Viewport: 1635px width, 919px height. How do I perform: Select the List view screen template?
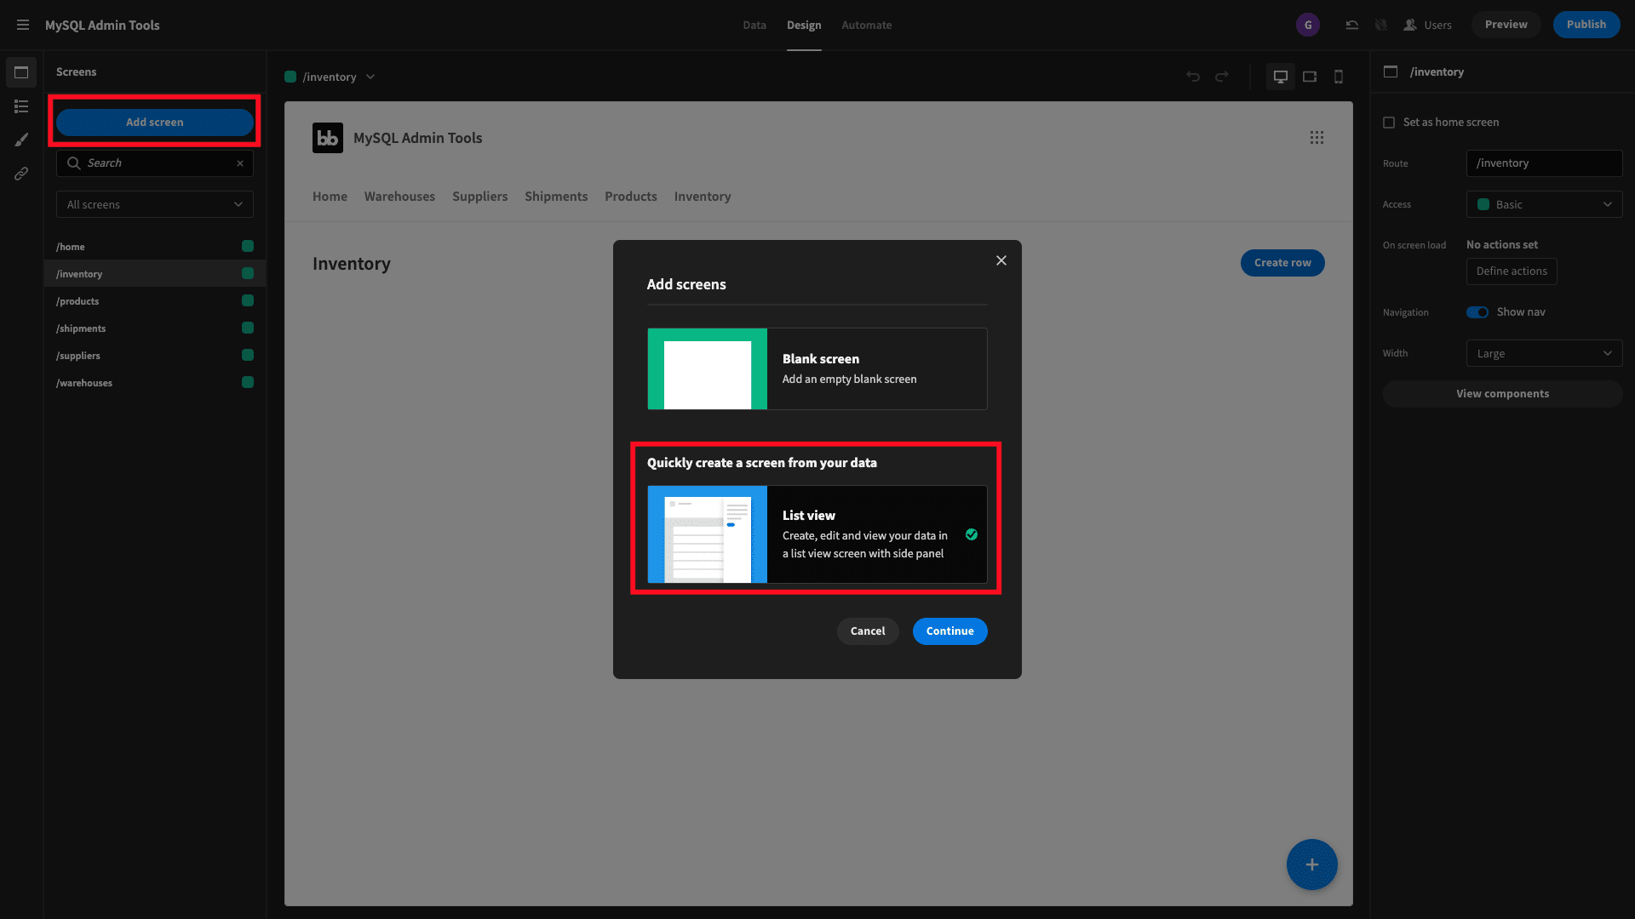[817, 533]
